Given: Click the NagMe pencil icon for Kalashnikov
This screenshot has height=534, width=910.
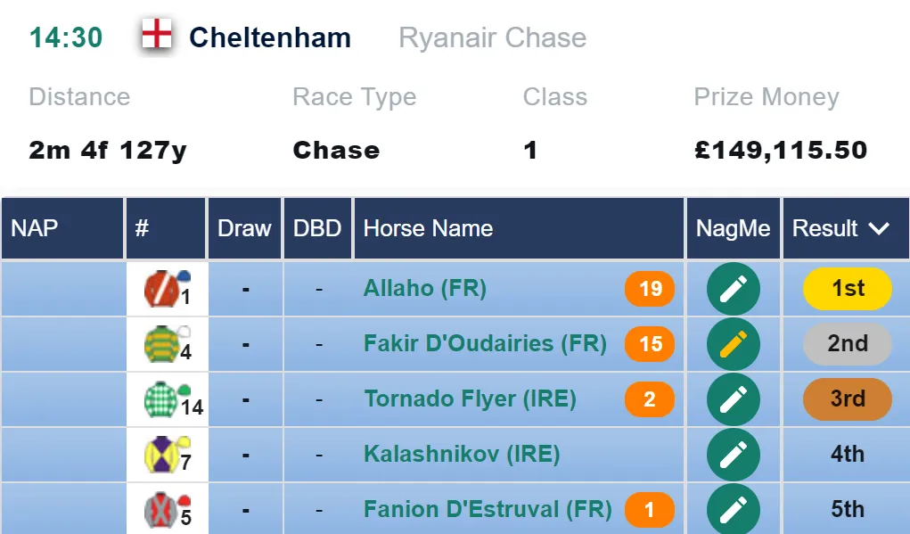Looking at the screenshot, I should coord(733,455).
